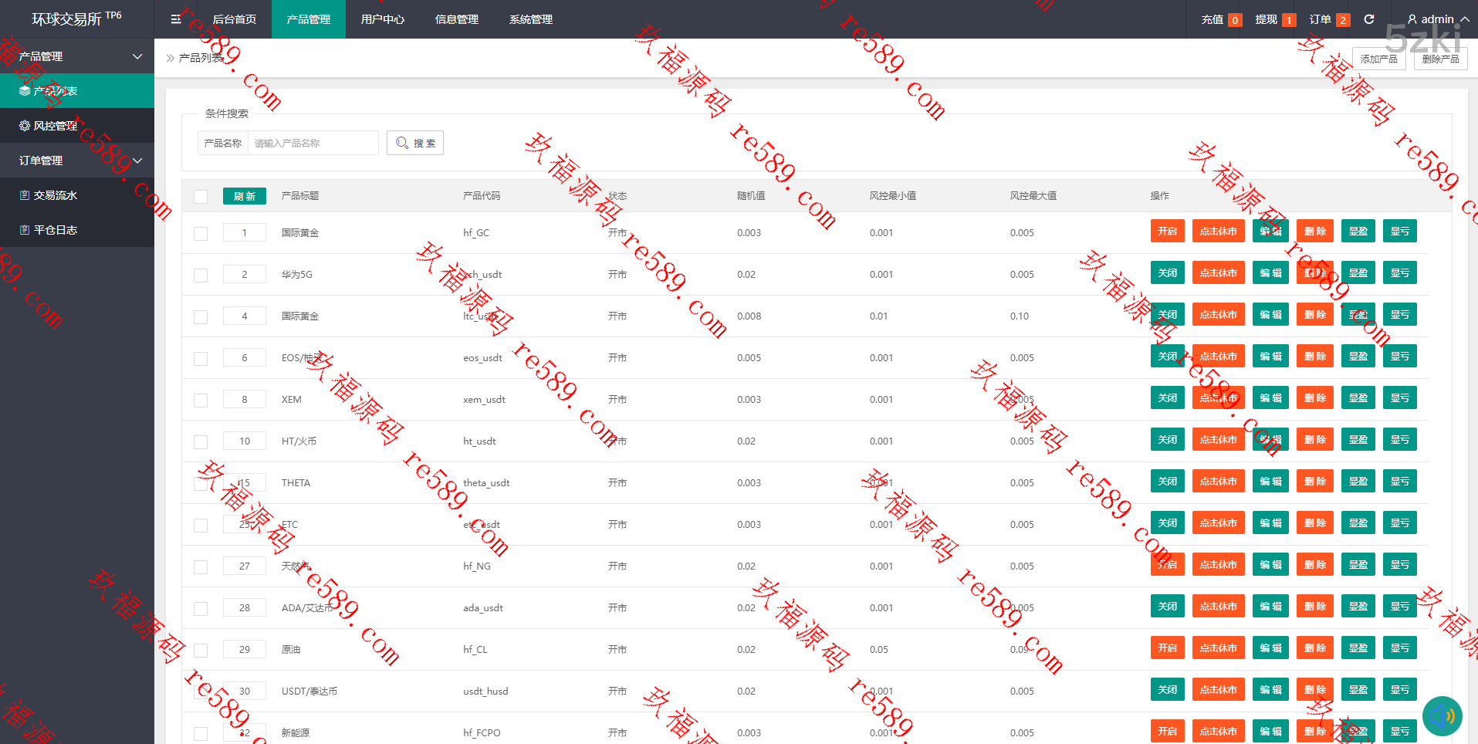Click the breadcrumb double-arrow icon
1478x744 pixels.
point(171,59)
